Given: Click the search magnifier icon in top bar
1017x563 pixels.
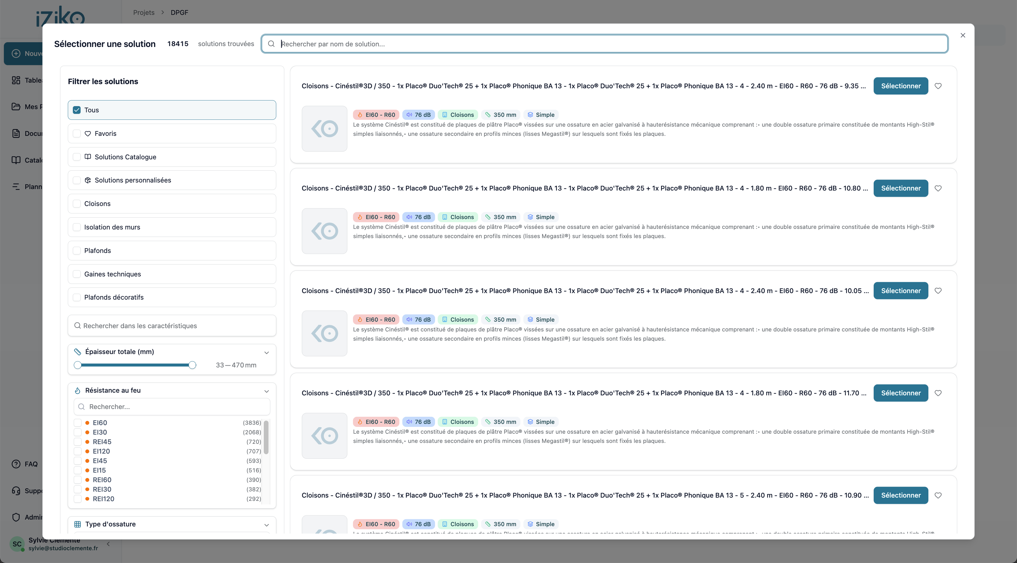Looking at the screenshot, I should point(271,44).
